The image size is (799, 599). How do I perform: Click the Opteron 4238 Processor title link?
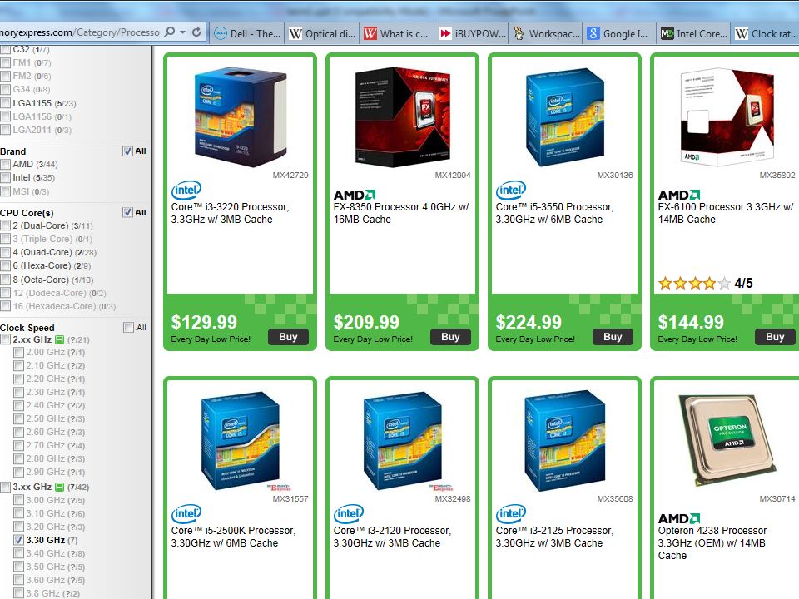point(712,543)
